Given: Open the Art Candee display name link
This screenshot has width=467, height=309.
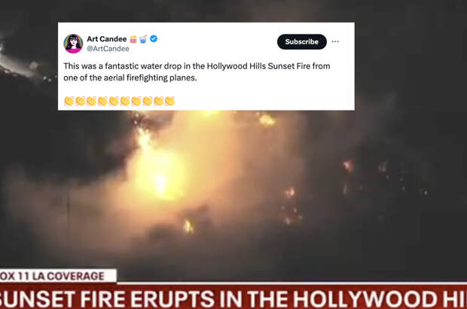Looking at the screenshot, I should coord(107,39).
